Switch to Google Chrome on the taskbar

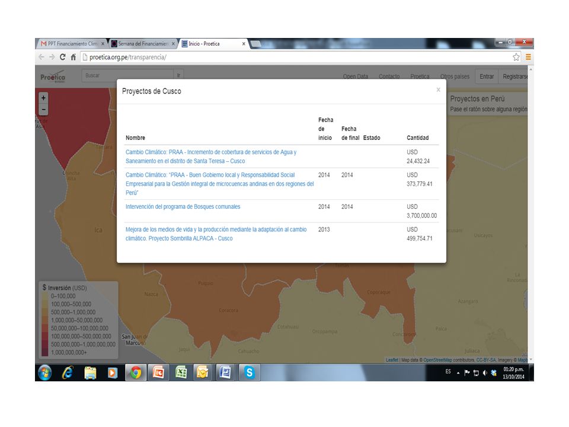coord(136,372)
